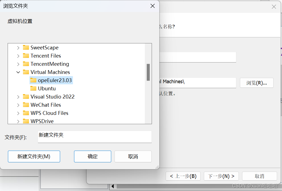Expand the WPSDrive folder
This screenshot has width=282, height=191.
click(x=18, y=121)
